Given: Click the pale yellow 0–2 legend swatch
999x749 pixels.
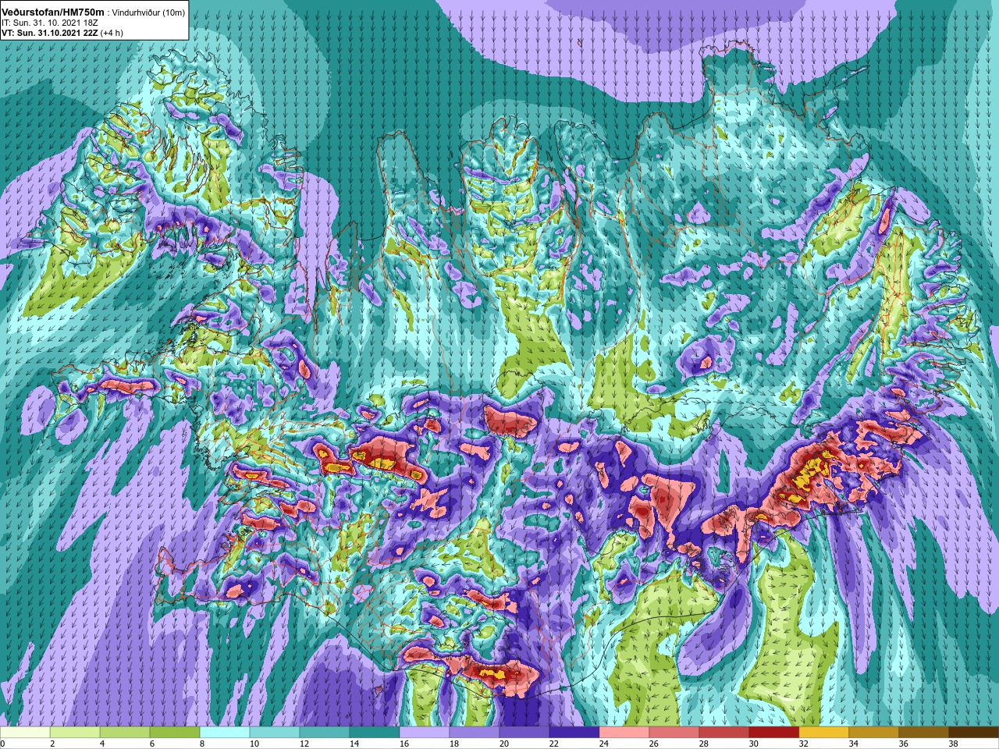Looking at the screenshot, I should click(25, 733).
